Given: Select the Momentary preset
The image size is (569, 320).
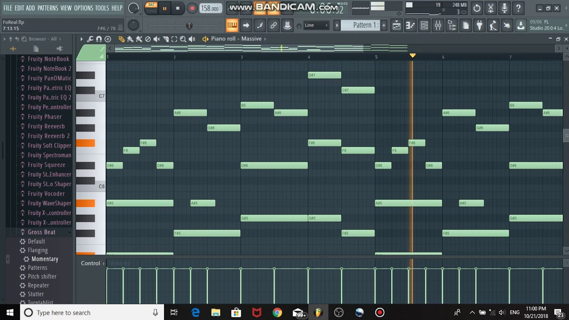Looking at the screenshot, I should [x=45, y=259].
